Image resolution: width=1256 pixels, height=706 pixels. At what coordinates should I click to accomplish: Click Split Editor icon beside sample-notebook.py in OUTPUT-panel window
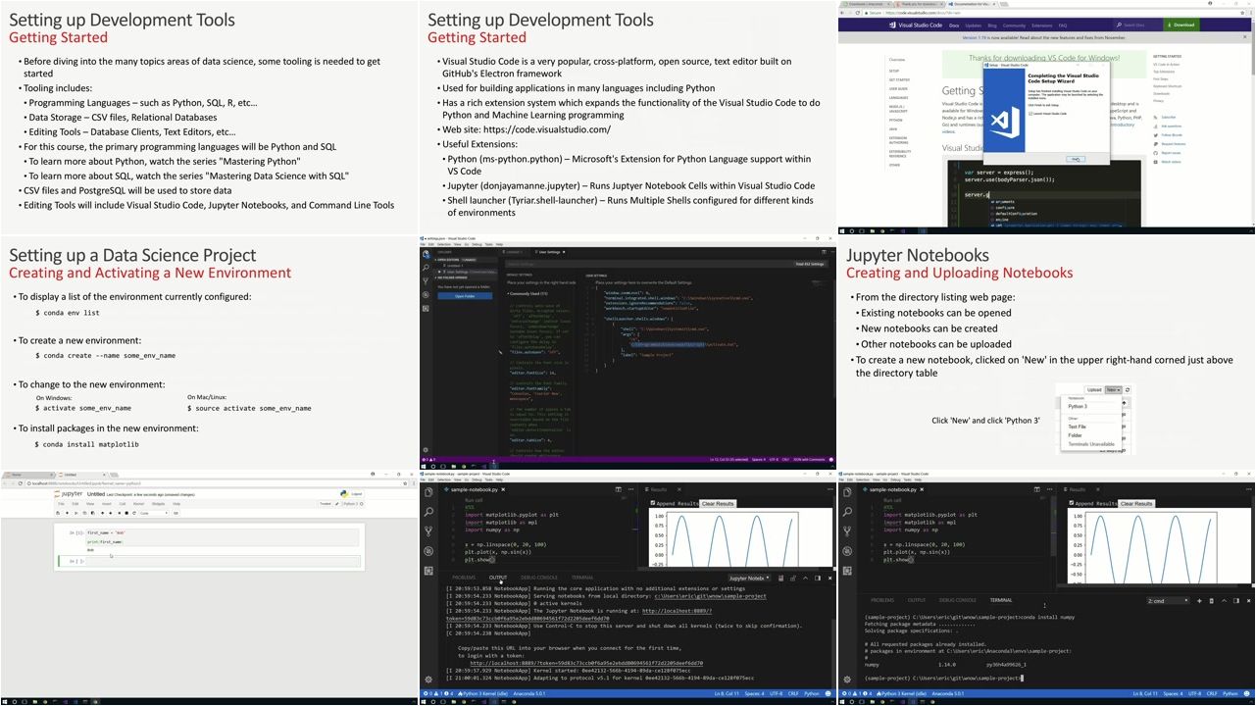click(x=618, y=489)
